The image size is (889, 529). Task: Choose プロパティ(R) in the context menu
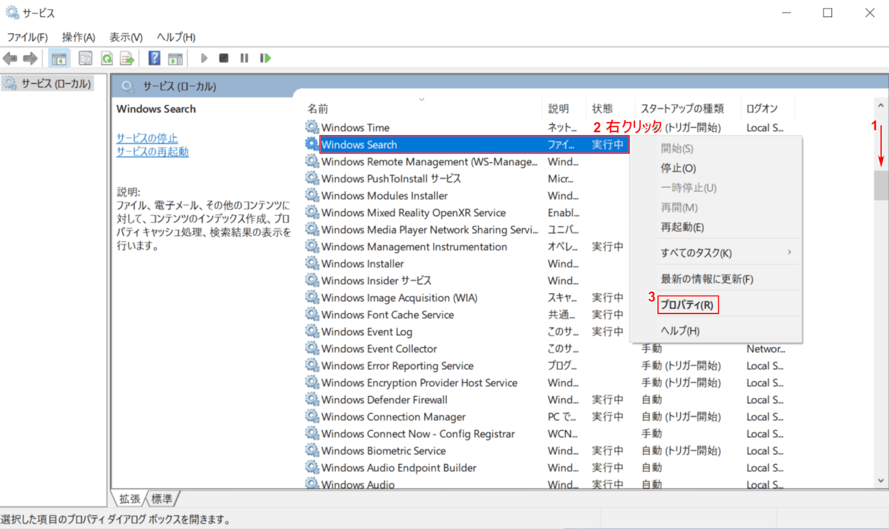click(x=687, y=305)
